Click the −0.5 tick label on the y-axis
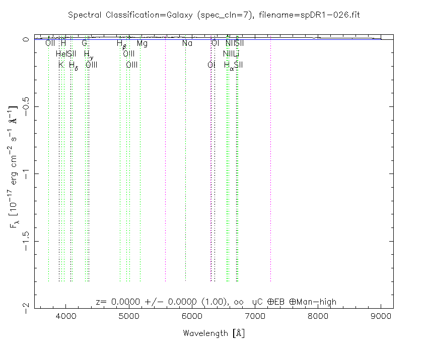This screenshot has width=428, height=343. [x=22, y=106]
